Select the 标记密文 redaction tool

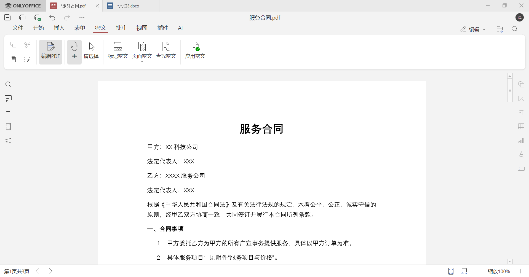(117, 50)
